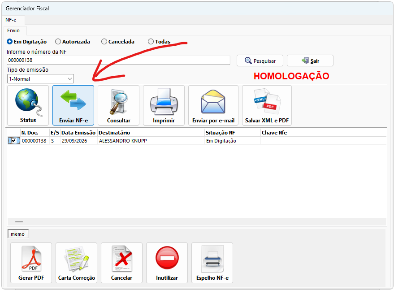394x290 pixels.
Task: Expand the Tipo de emissão dropdown
Action: tap(40, 79)
